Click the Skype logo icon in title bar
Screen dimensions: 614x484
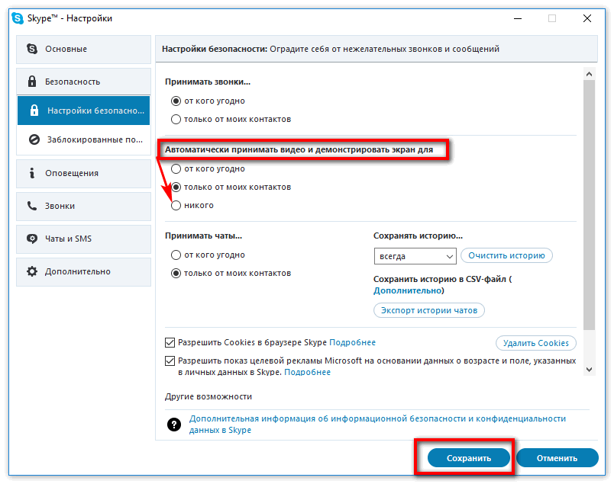click(x=18, y=18)
